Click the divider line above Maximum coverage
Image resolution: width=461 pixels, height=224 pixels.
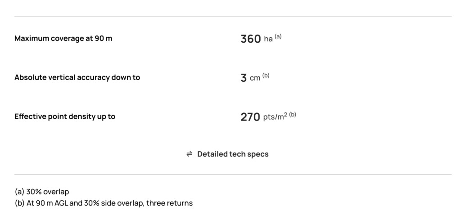[233, 16]
